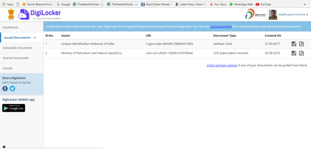Open the Latest News bookmark
The height and width of the screenshot is (149, 311).
pyautogui.click(x=191, y=4)
